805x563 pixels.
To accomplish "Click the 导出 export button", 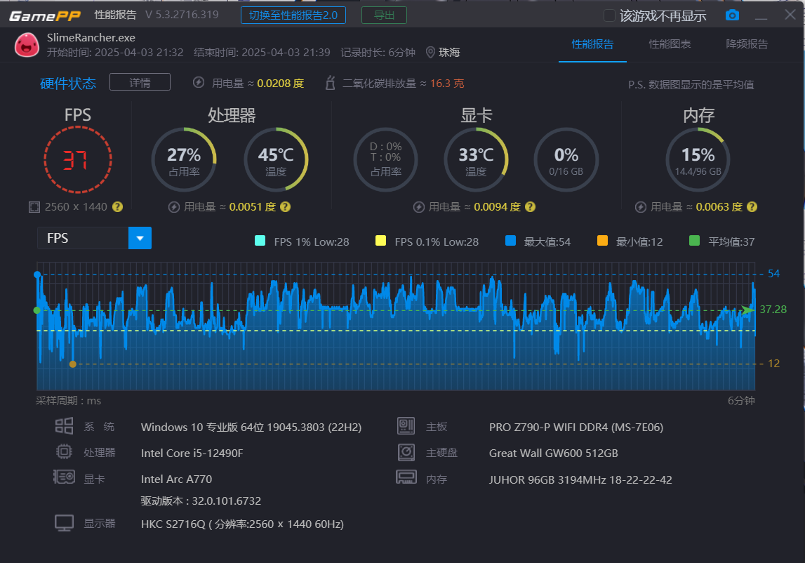I will 384,15.
